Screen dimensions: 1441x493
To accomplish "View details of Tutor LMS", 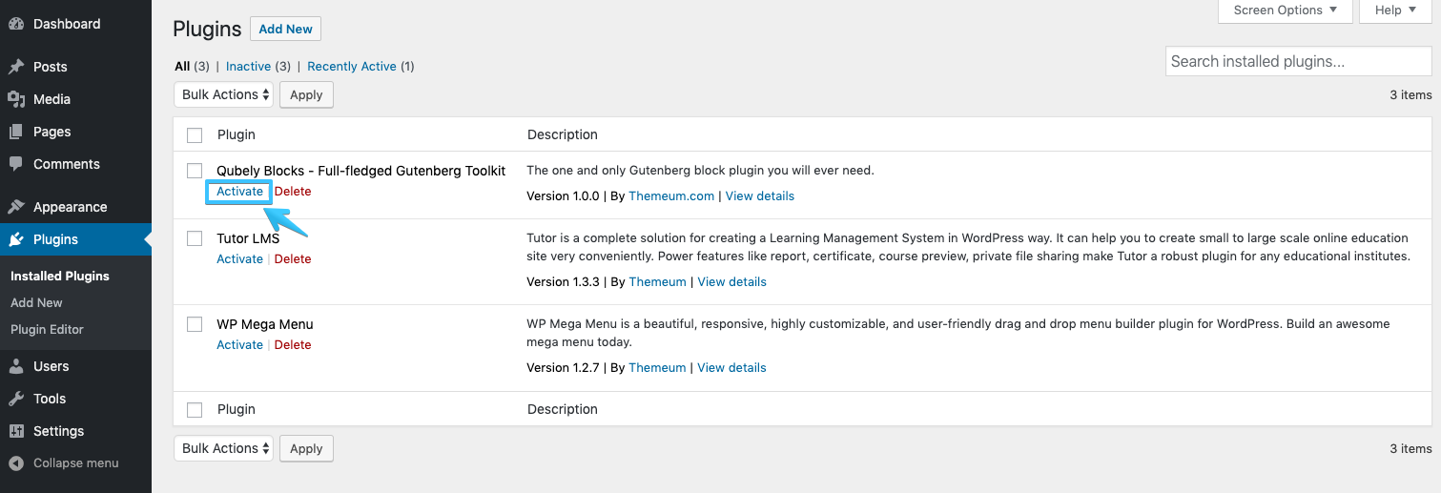I will pos(732,282).
